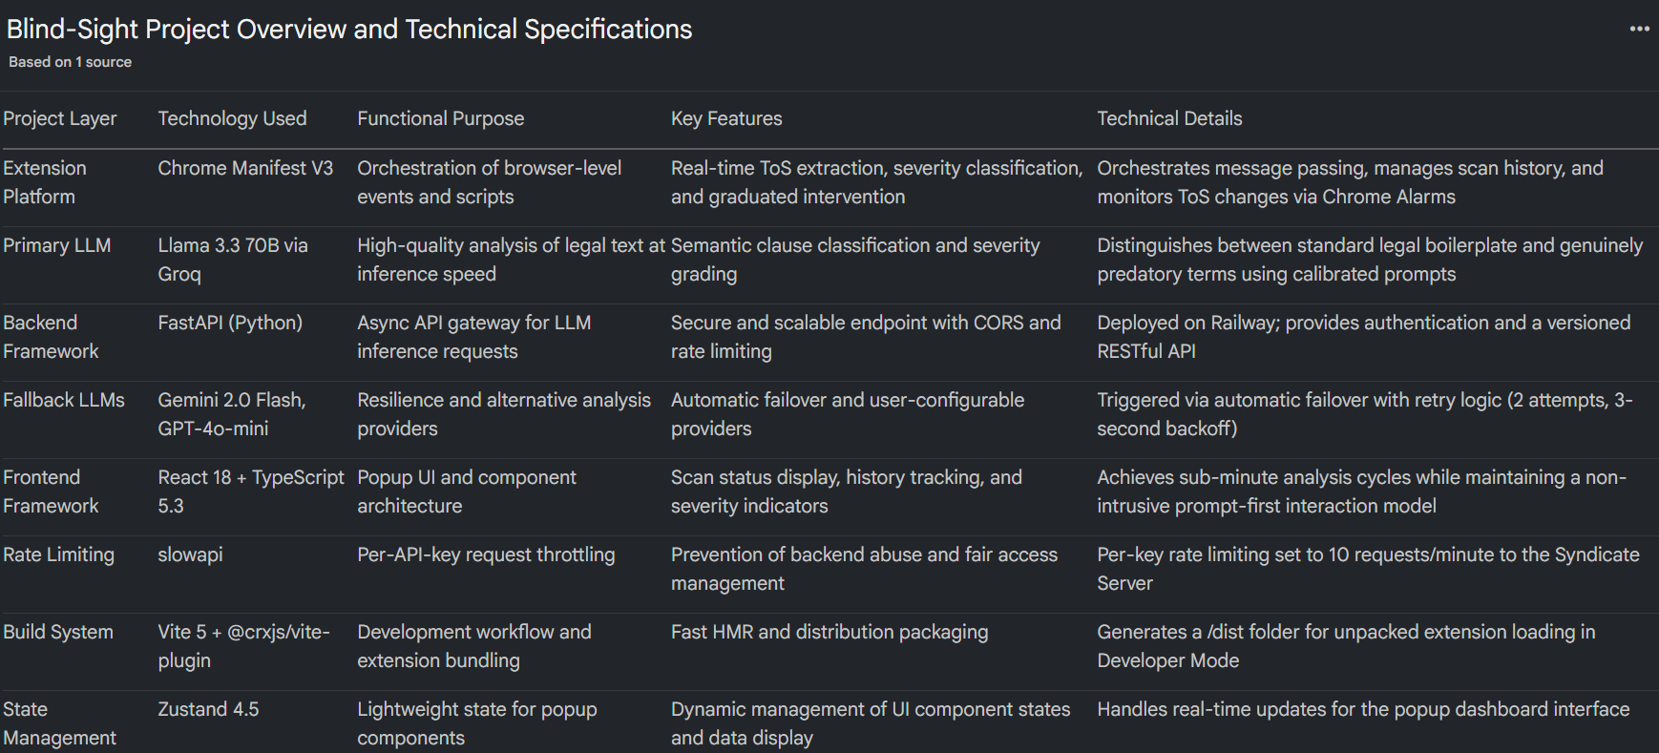Screen dimensions: 1659x753
Task: Open the three-dot more options menu
Action: tap(1639, 29)
